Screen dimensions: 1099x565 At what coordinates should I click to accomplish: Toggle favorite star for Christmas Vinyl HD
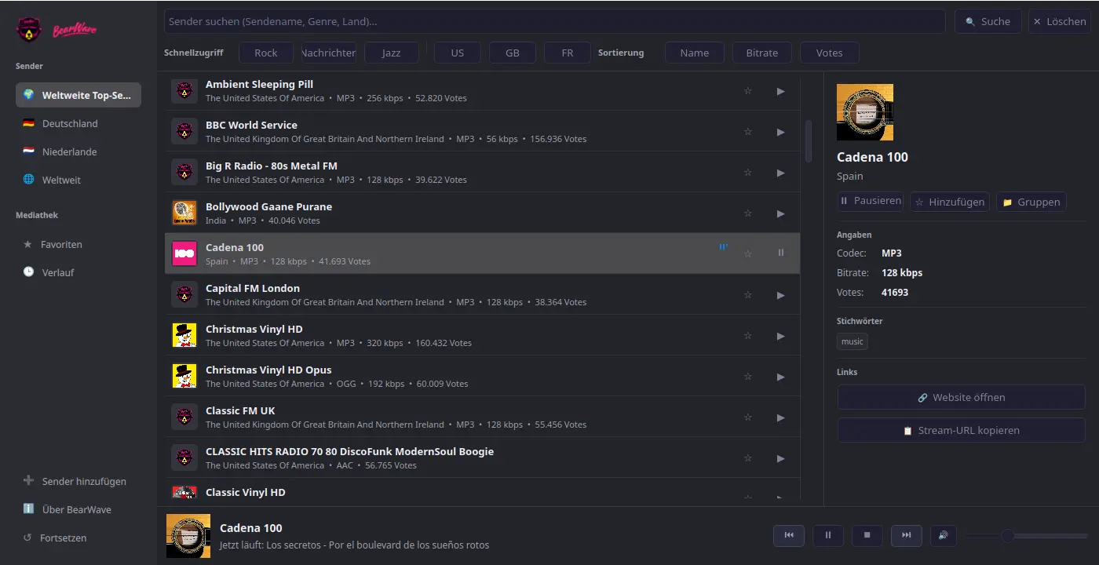coord(747,336)
